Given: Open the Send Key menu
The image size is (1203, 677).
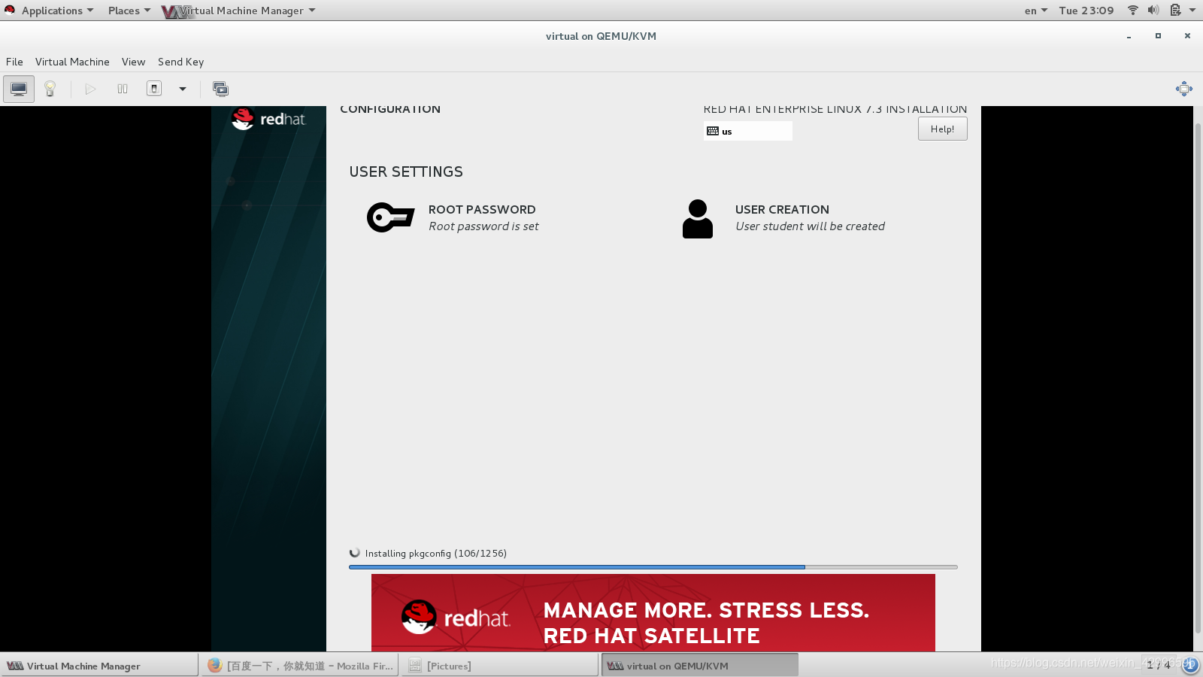Looking at the screenshot, I should (x=180, y=62).
